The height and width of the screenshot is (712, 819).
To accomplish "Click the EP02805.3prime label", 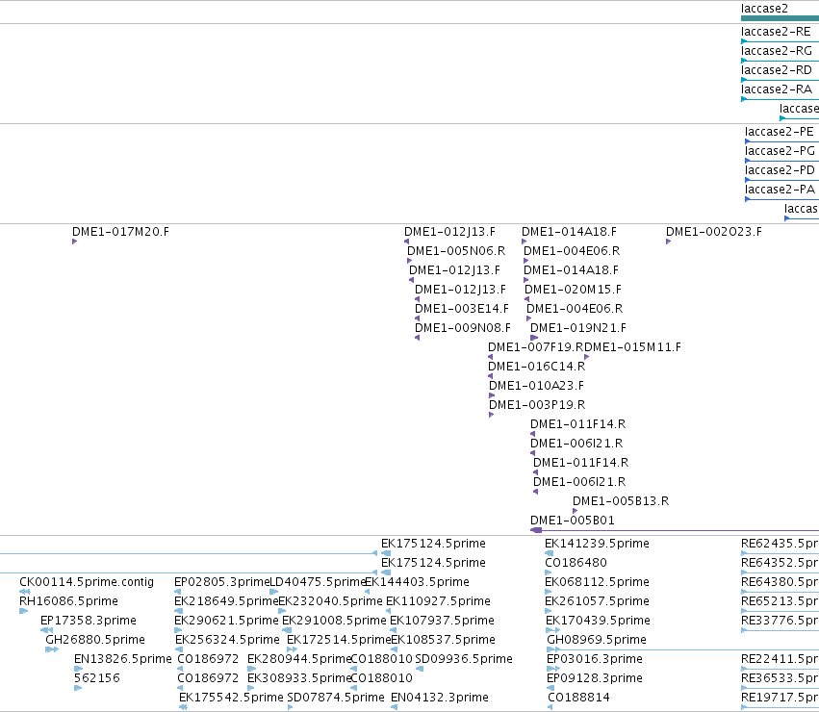I will 221,582.
